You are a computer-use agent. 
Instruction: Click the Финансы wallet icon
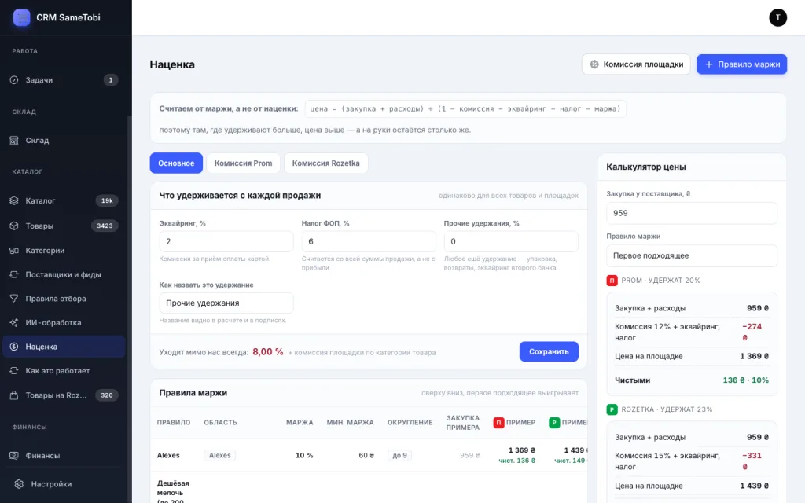tap(14, 456)
